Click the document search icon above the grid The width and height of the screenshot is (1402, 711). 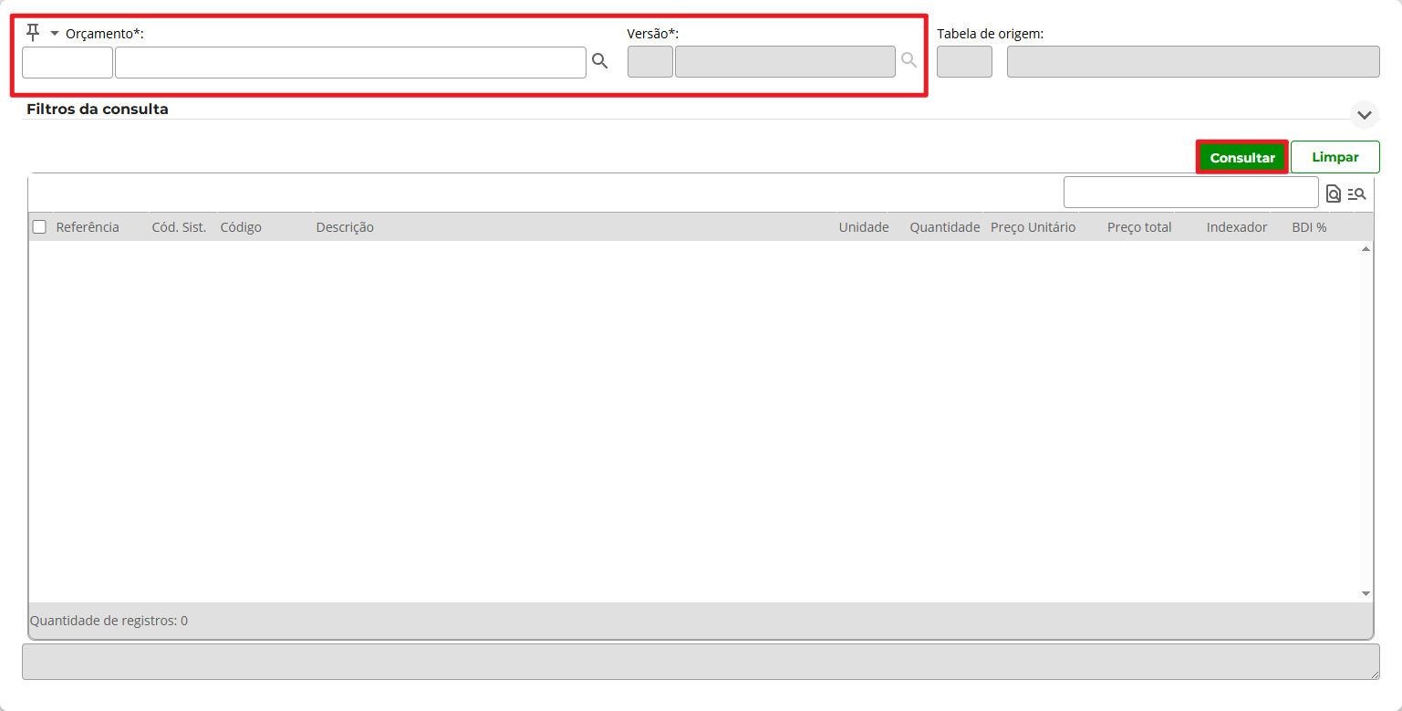pyautogui.click(x=1334, y=193)
